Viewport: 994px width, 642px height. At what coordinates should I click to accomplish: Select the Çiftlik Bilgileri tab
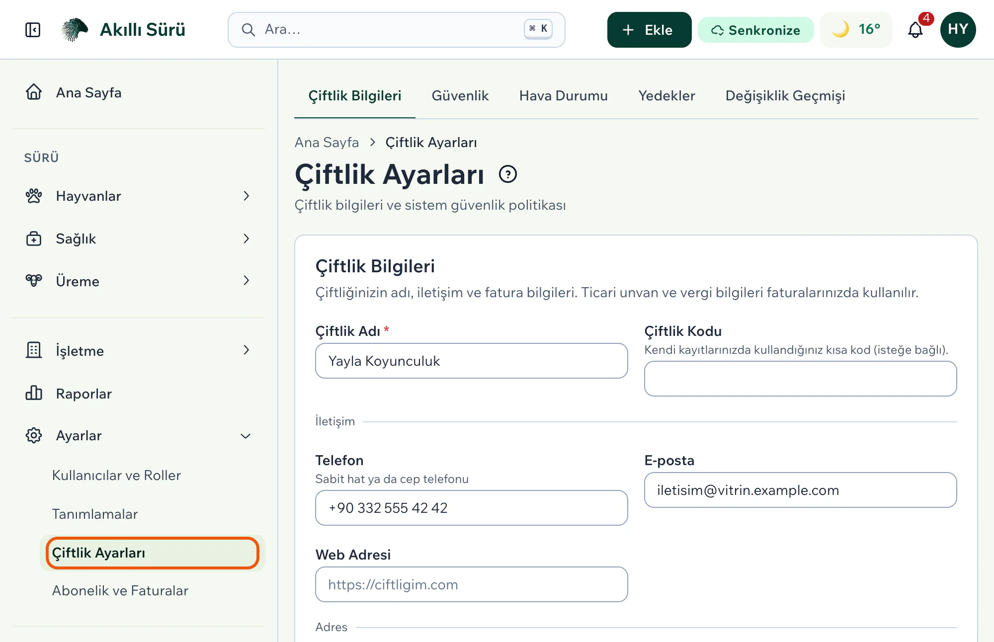point(355,96)
